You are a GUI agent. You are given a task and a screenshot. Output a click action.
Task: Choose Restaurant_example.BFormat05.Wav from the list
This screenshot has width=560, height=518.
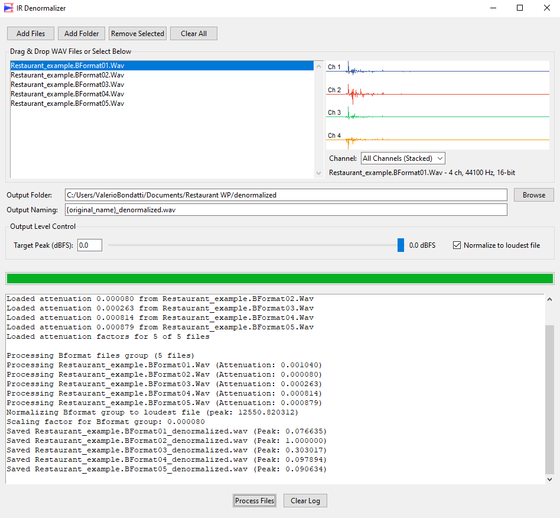pyautogui.click(x=67, y=103)
